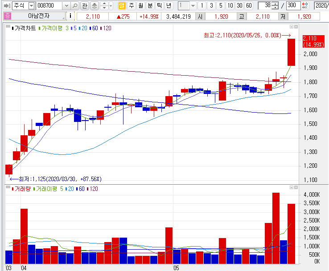Viewport: 329px width, 271px height.
Task: Click the volume panel menu icon
Action: 8,187
